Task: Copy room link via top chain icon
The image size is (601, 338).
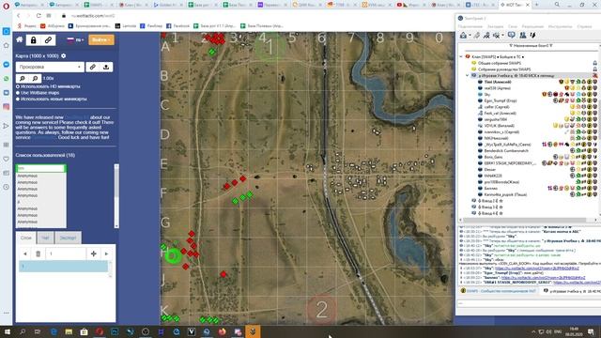Action: click(x=48, y=40)
